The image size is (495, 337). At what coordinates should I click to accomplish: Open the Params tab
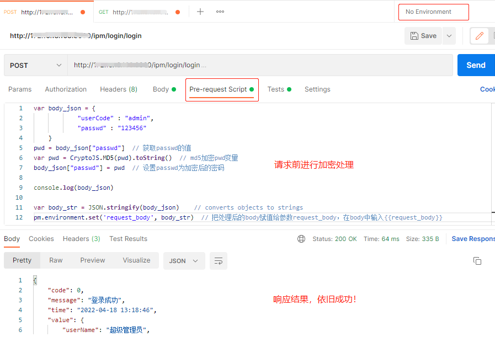tap(20, 89)
